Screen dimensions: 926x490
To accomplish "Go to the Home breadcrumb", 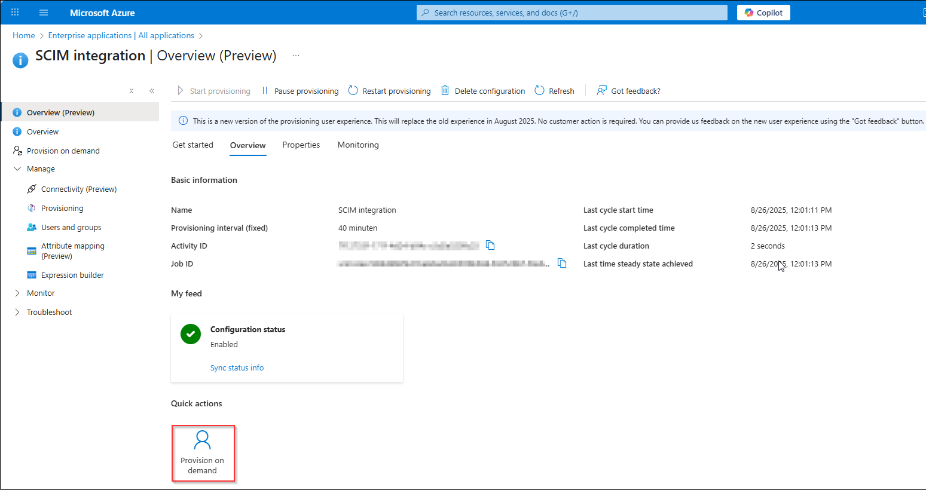I will click(24, 35).
